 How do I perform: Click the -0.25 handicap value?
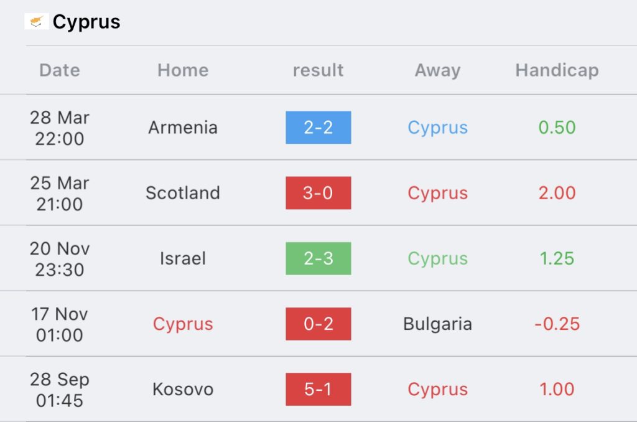click(557, 324)
